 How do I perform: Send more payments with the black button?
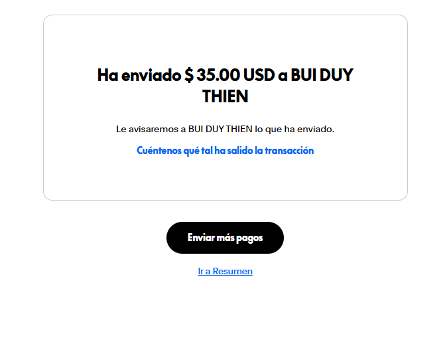(x=225, y=238)
